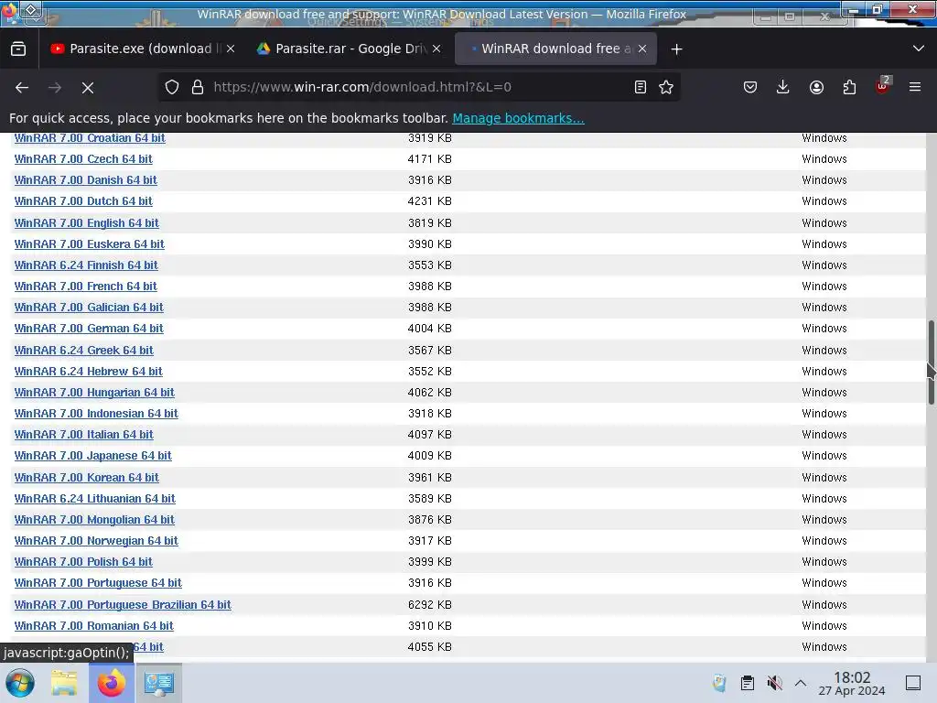Select the WinRAR download tab
Image resolution: width=937 pixels, height=703 pixels.
tap(555, 49)
